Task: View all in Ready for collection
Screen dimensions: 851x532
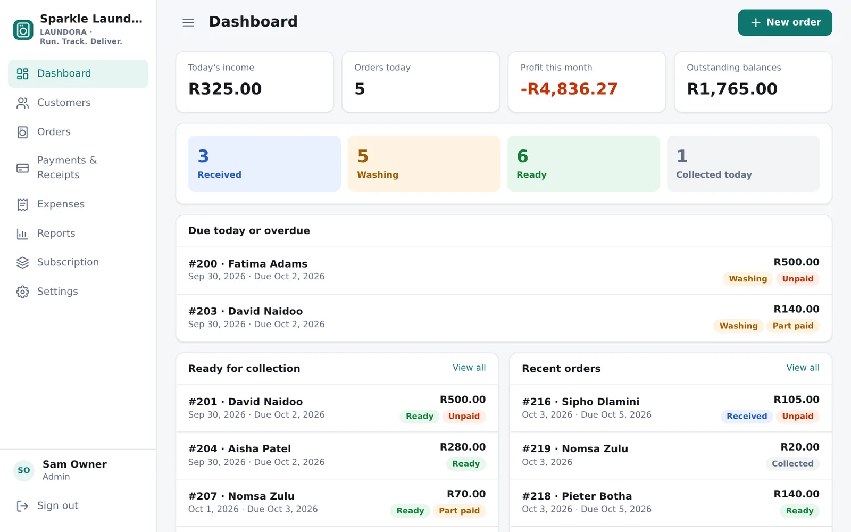Action: click(x=469, y=368)
